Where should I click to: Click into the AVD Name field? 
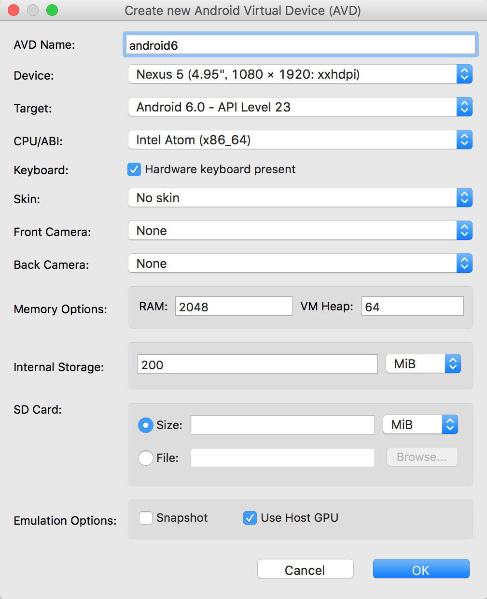coord(300,45)
